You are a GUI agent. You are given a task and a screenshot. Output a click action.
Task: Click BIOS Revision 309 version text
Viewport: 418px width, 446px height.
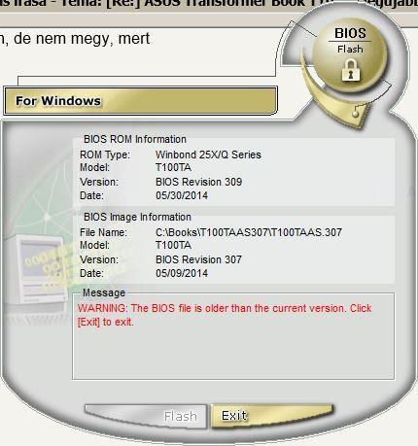198,182
